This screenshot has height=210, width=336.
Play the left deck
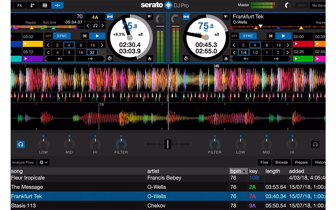pyautogui.click(x=97, y=36)
